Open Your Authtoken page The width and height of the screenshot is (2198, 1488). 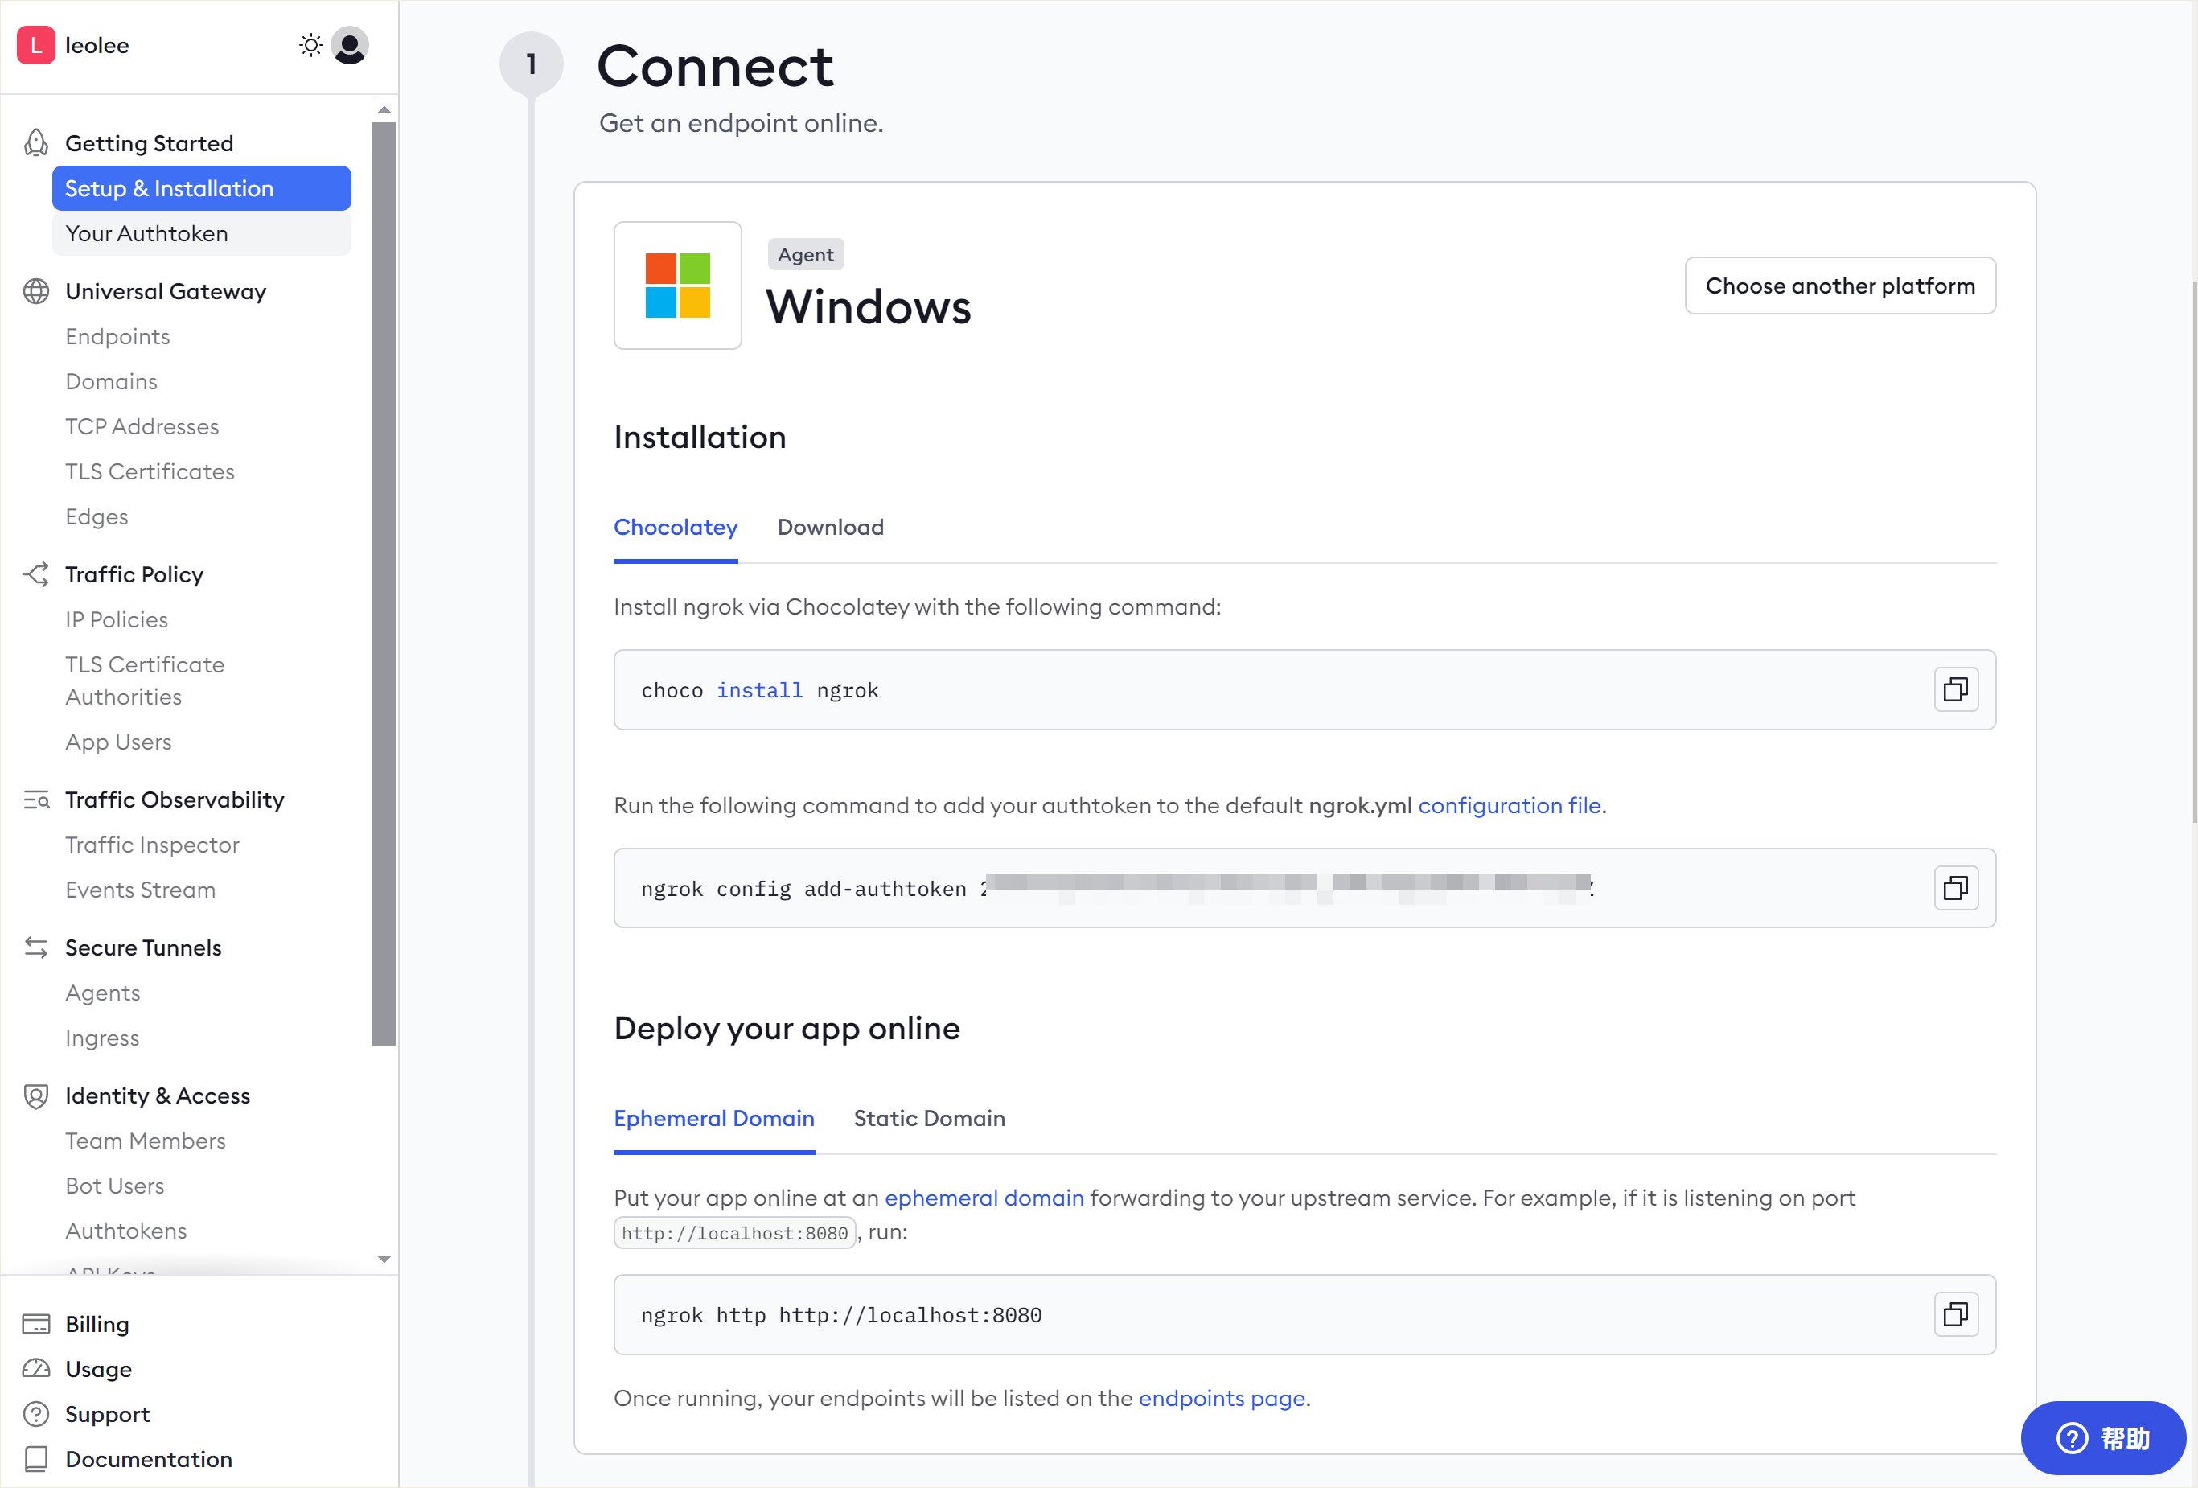(146, 233)
